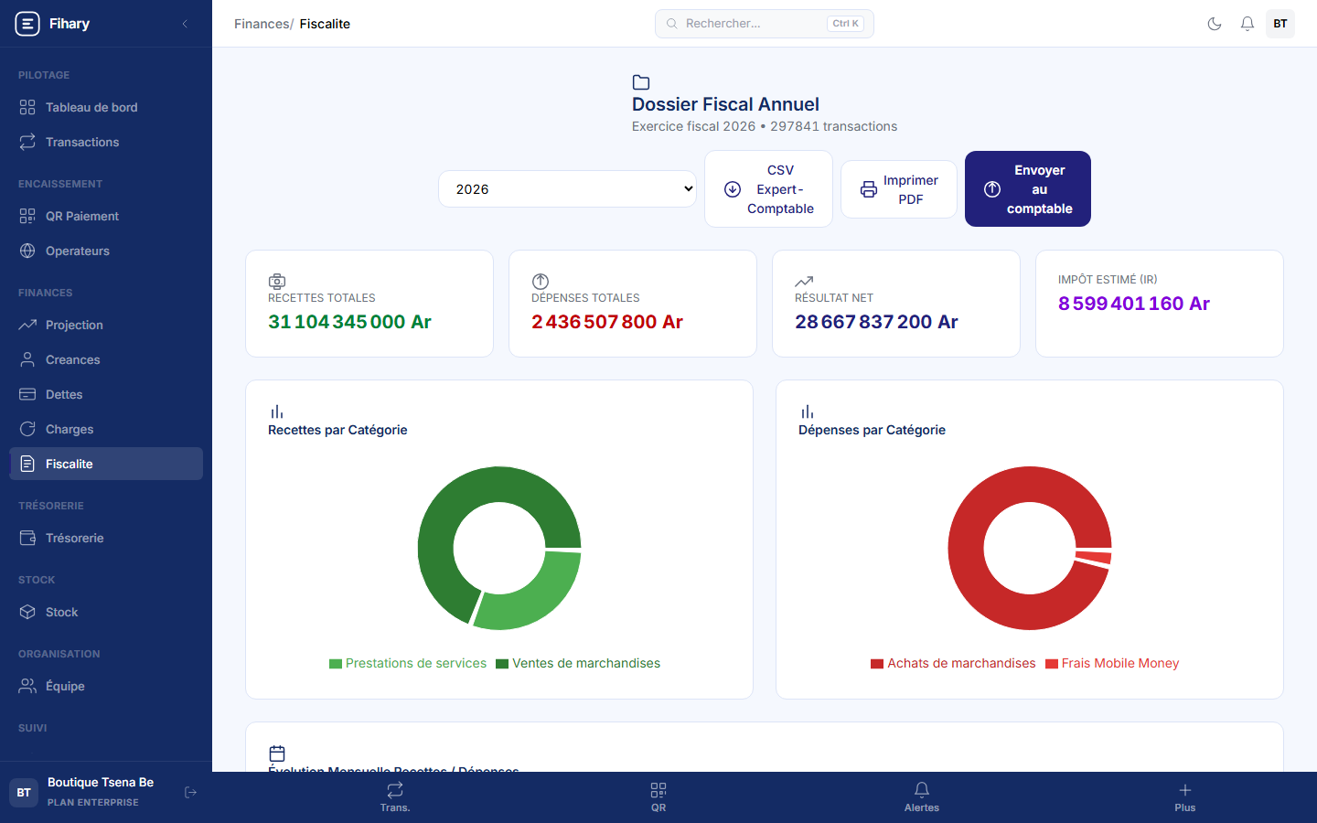This screenshot has height=823, width=1317.
Task: Click Dépenses par Catégorie chart icon
Action: click(808, 412)
